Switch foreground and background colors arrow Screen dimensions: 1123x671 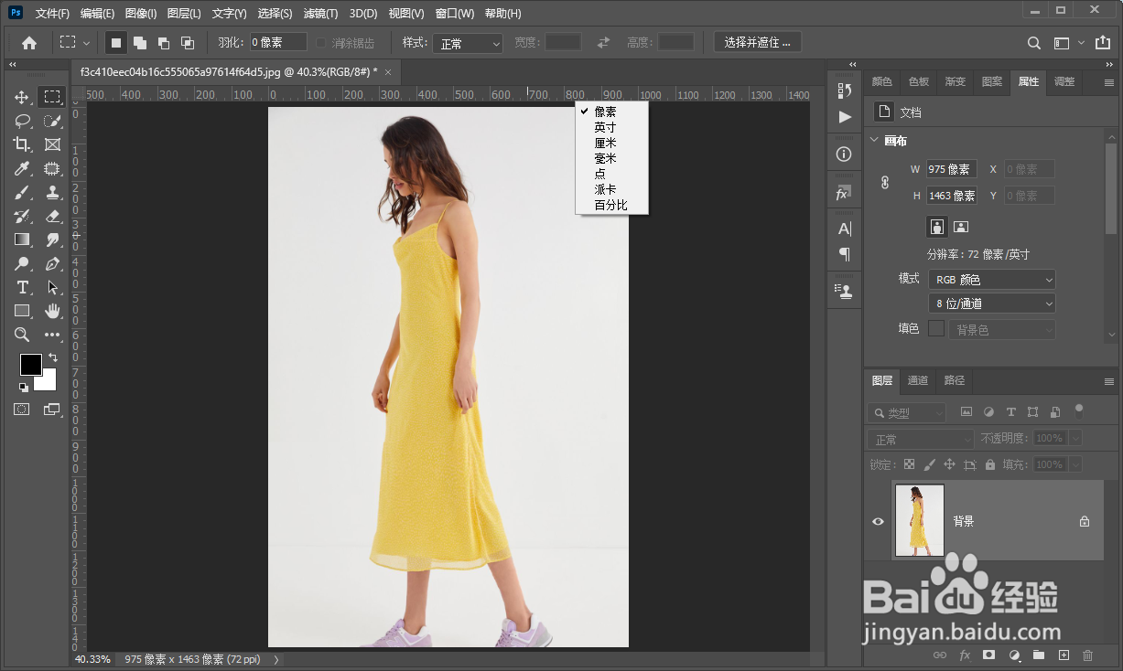click(x=53, y=357)
